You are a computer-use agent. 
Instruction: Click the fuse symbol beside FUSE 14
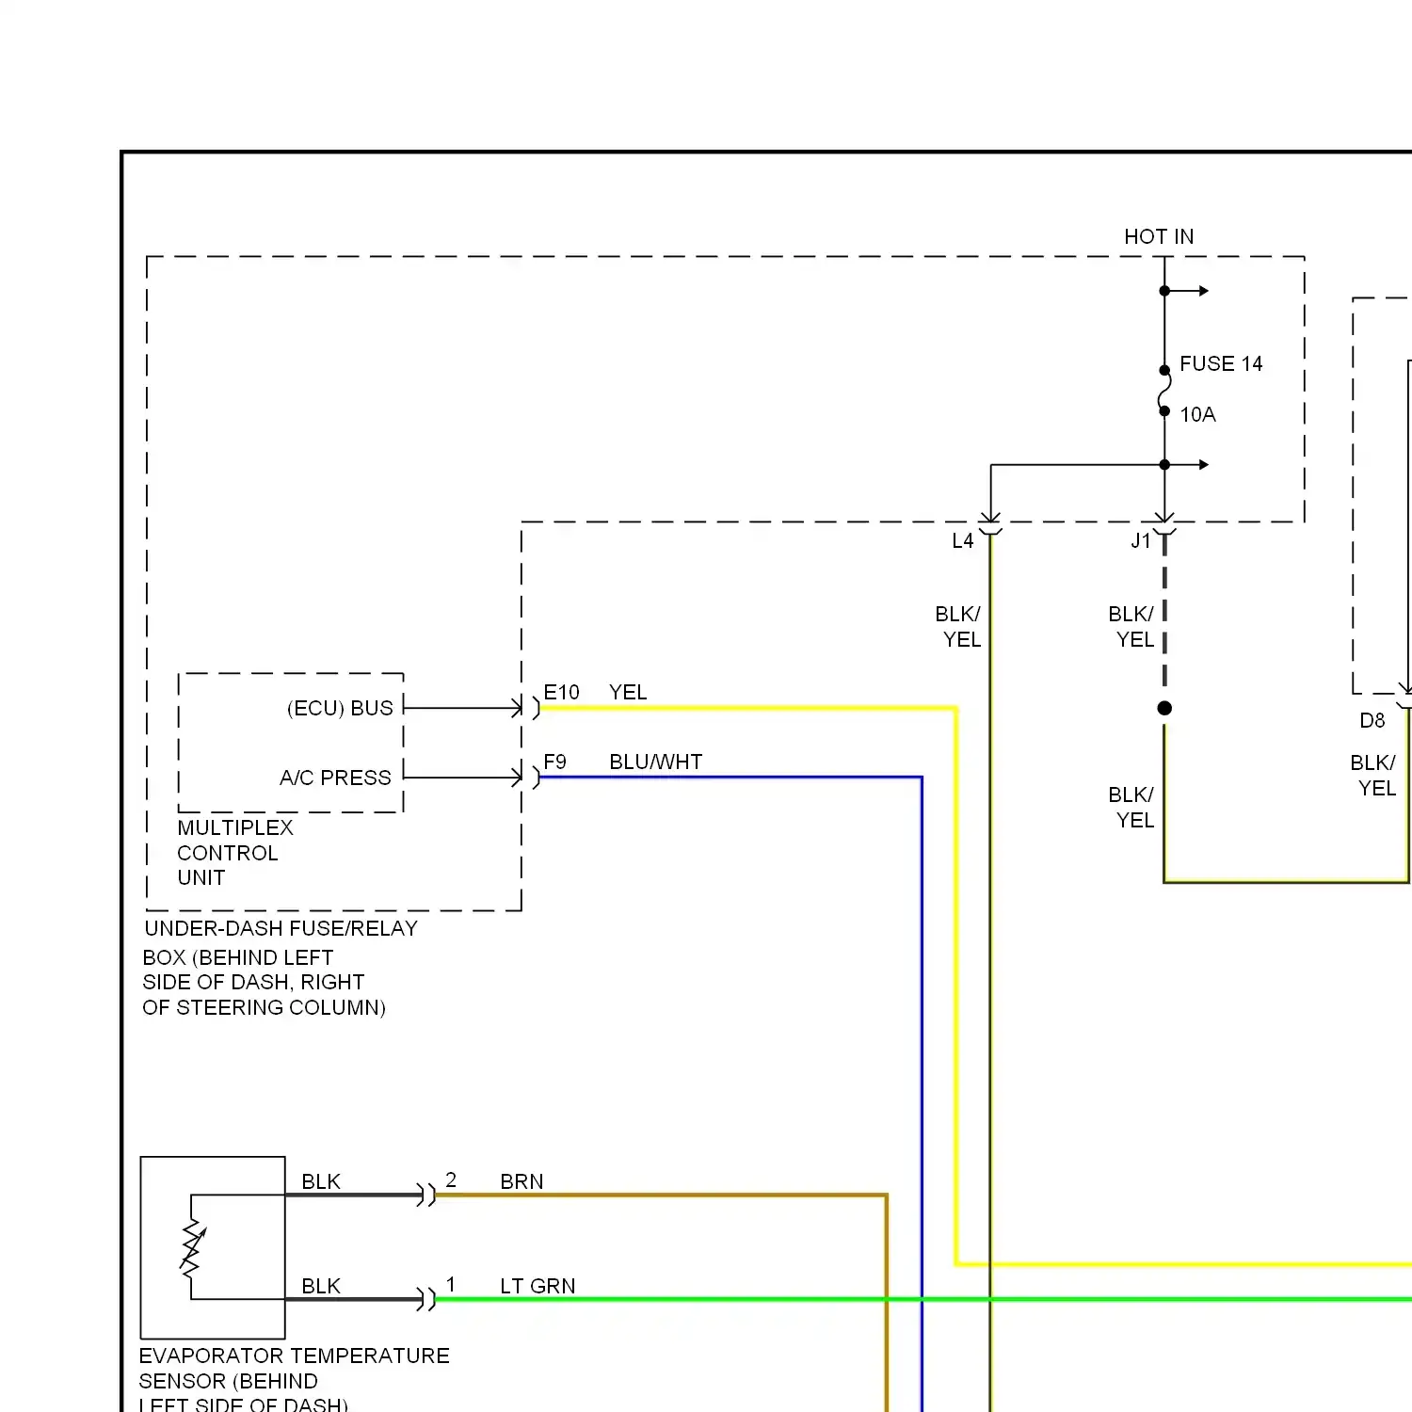coord(1164,391)
